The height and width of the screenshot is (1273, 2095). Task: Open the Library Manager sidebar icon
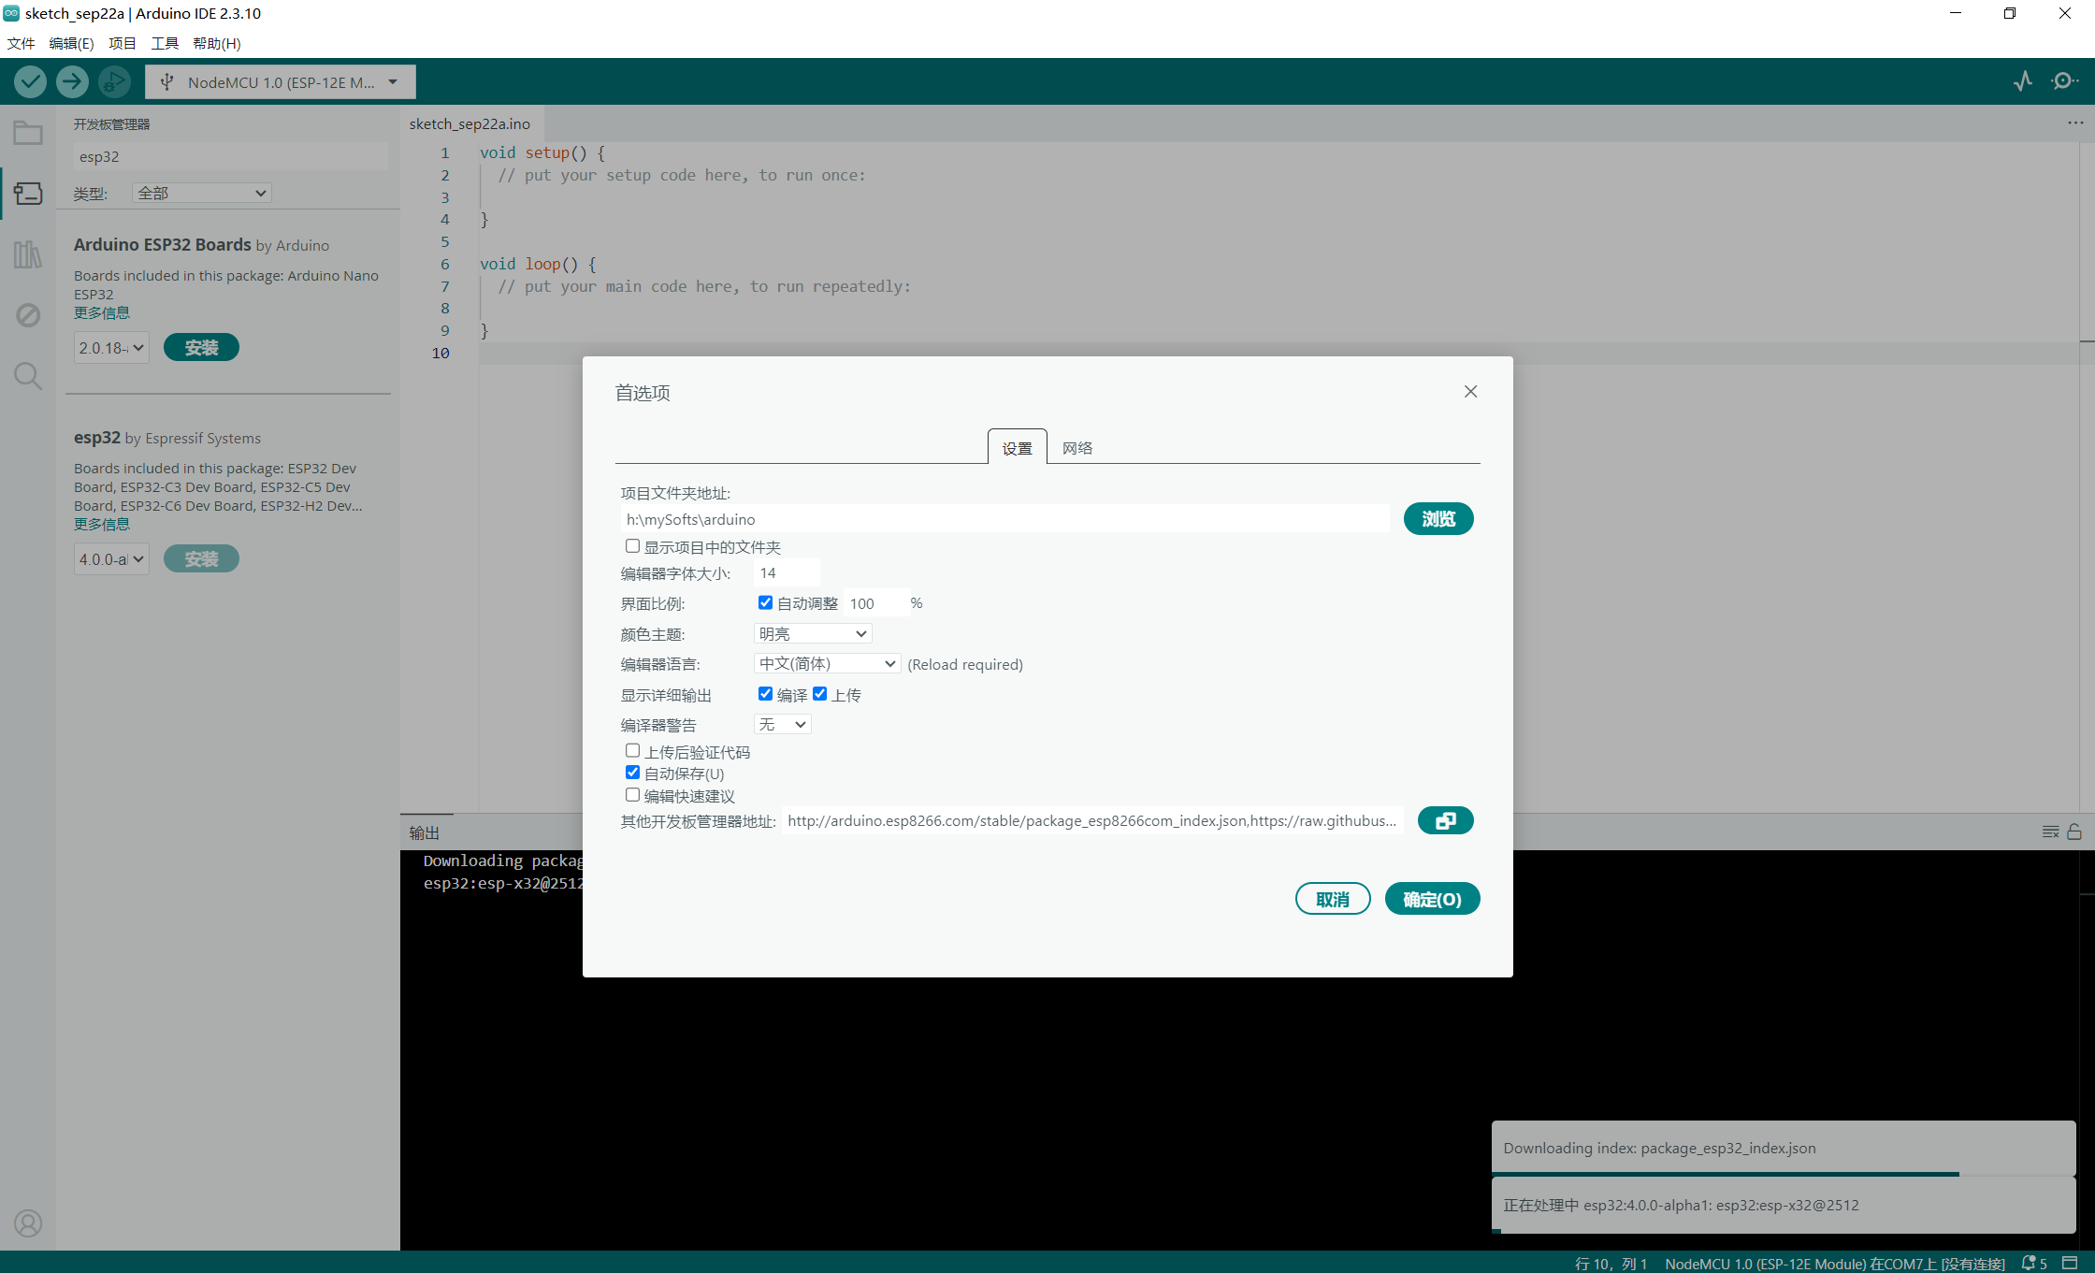tap(28, 254)
